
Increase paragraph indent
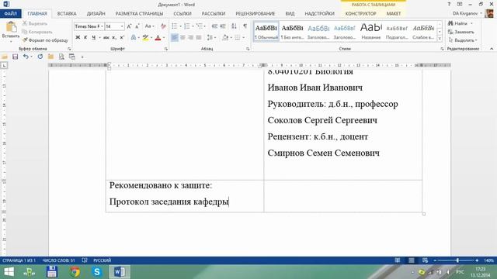[x=223, y=26]
